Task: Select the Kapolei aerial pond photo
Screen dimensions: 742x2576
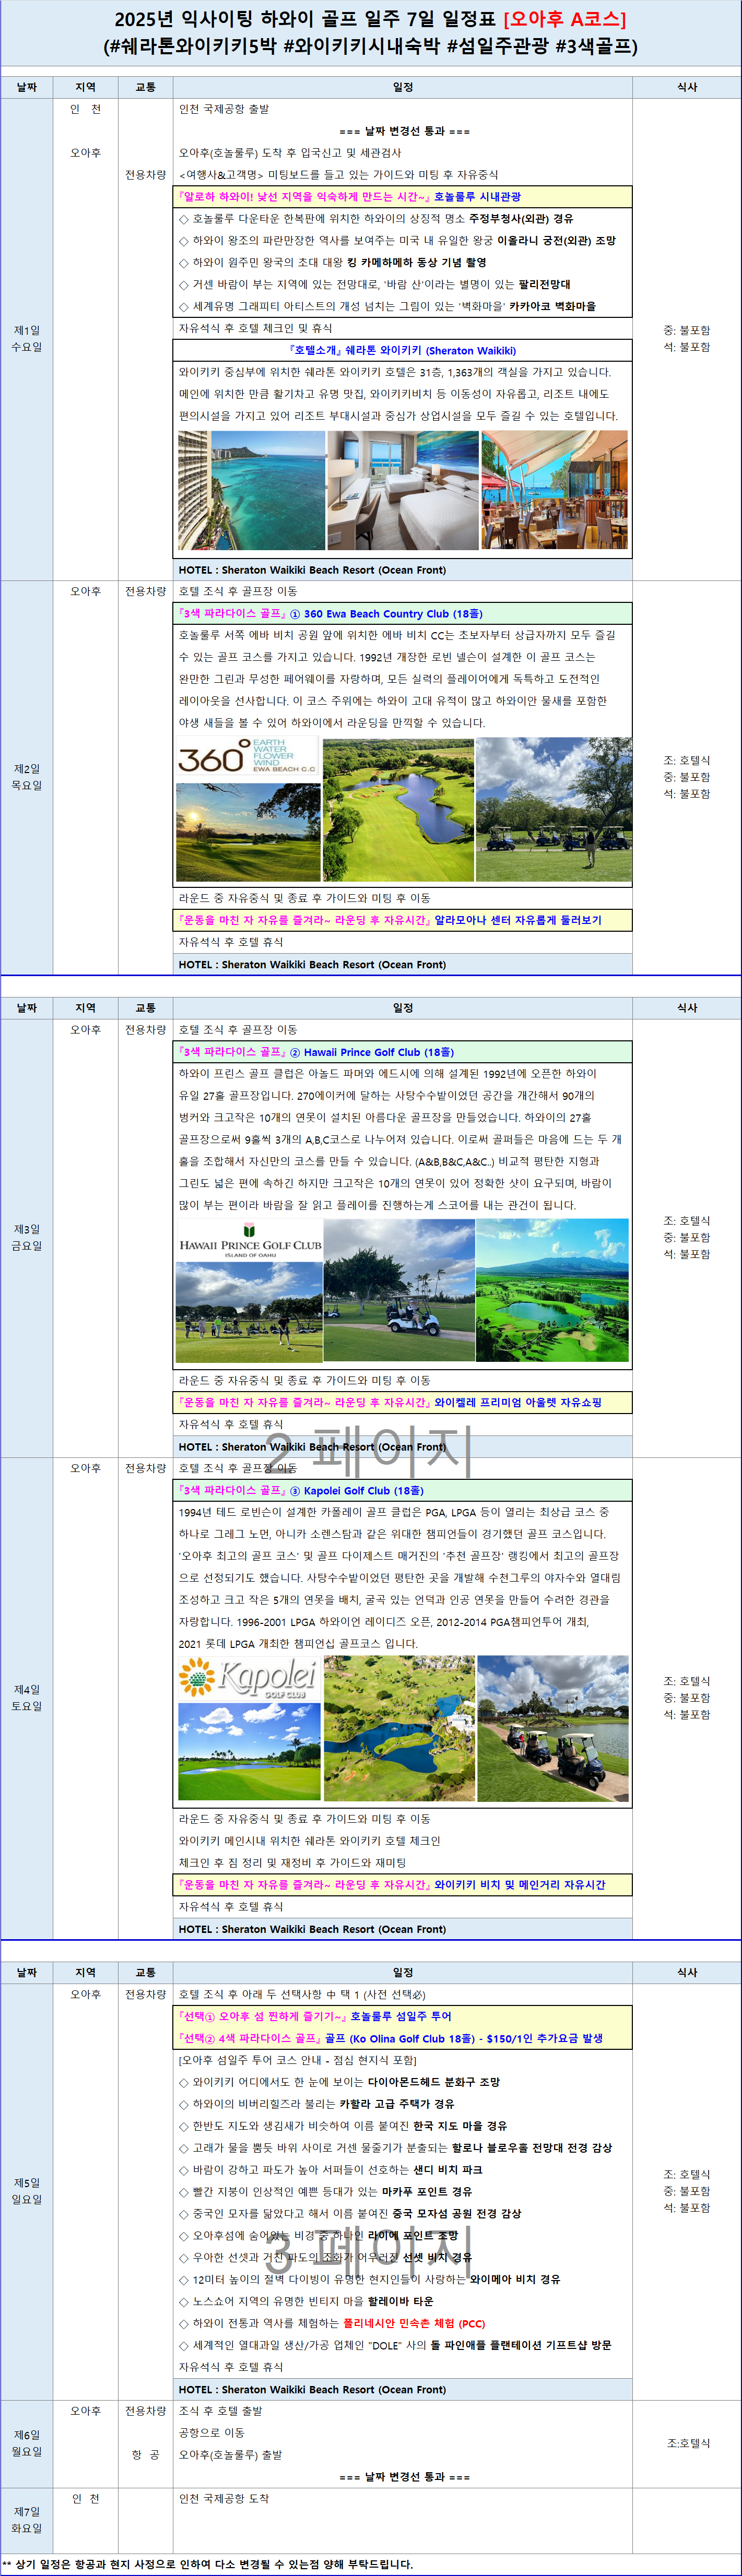Action: (399, 1728)
